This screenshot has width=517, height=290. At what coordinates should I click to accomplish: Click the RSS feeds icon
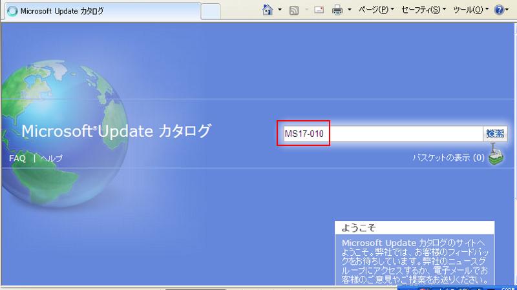(x=294, y=10)
